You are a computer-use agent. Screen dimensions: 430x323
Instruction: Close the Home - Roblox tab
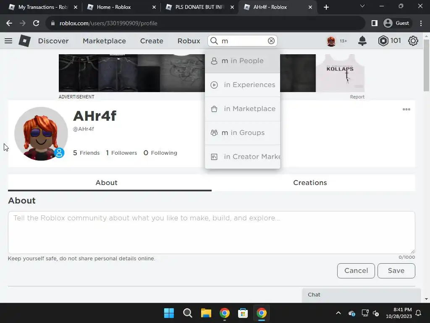tap(154, 7)
